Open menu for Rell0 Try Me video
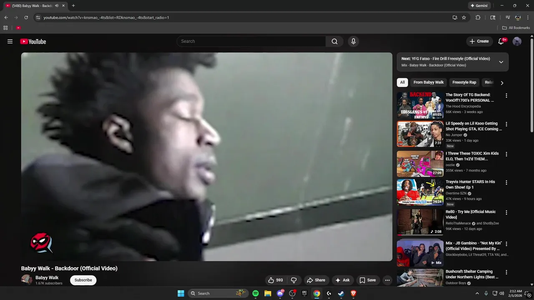Screen dimensions: 534x300 point(506,212)
